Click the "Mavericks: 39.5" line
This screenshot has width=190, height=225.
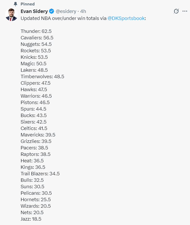coord(38,135)
